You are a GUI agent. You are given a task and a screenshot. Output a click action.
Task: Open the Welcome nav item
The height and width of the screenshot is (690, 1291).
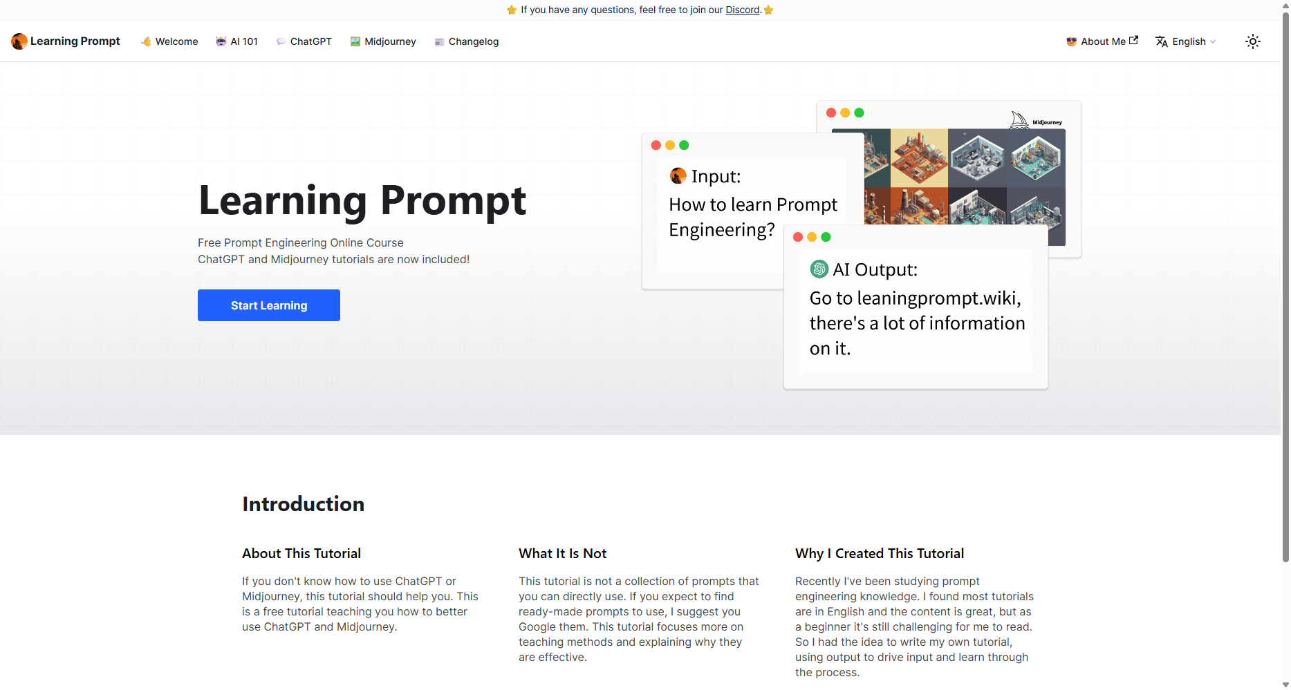(x=169, y=41)
